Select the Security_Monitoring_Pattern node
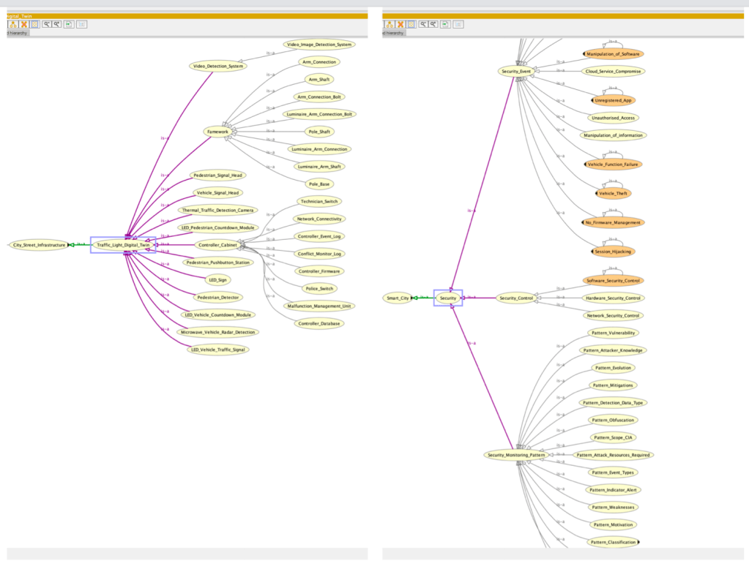749x569 pixels. [516, 455]
